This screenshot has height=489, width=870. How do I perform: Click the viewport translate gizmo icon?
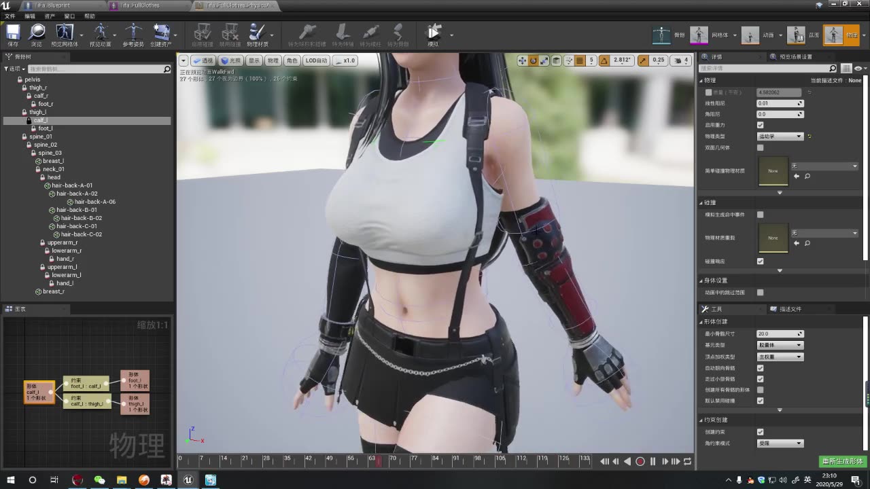coord(522,60)
